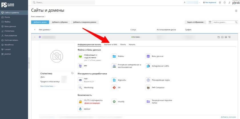Open the display settings dropdown
Screen dimensions: 240x119
pyautogui.click(x=195, y=22)
